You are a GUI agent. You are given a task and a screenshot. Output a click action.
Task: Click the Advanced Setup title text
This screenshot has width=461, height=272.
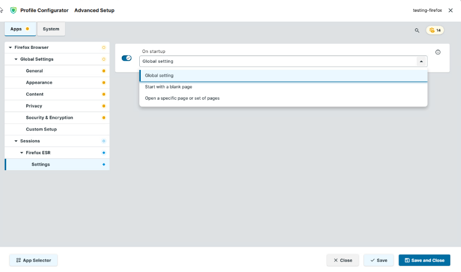point(94,10)
